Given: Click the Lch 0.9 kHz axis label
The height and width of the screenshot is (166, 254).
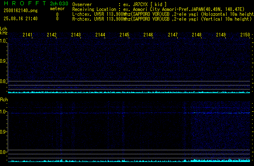Looking at the screenshot, I should click(3, 61).
